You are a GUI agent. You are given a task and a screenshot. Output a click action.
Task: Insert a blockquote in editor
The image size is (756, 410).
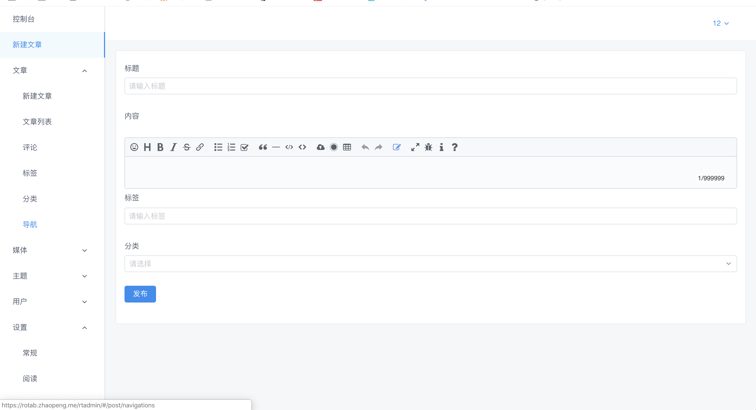pyautogui.click(x=263, y=147)
